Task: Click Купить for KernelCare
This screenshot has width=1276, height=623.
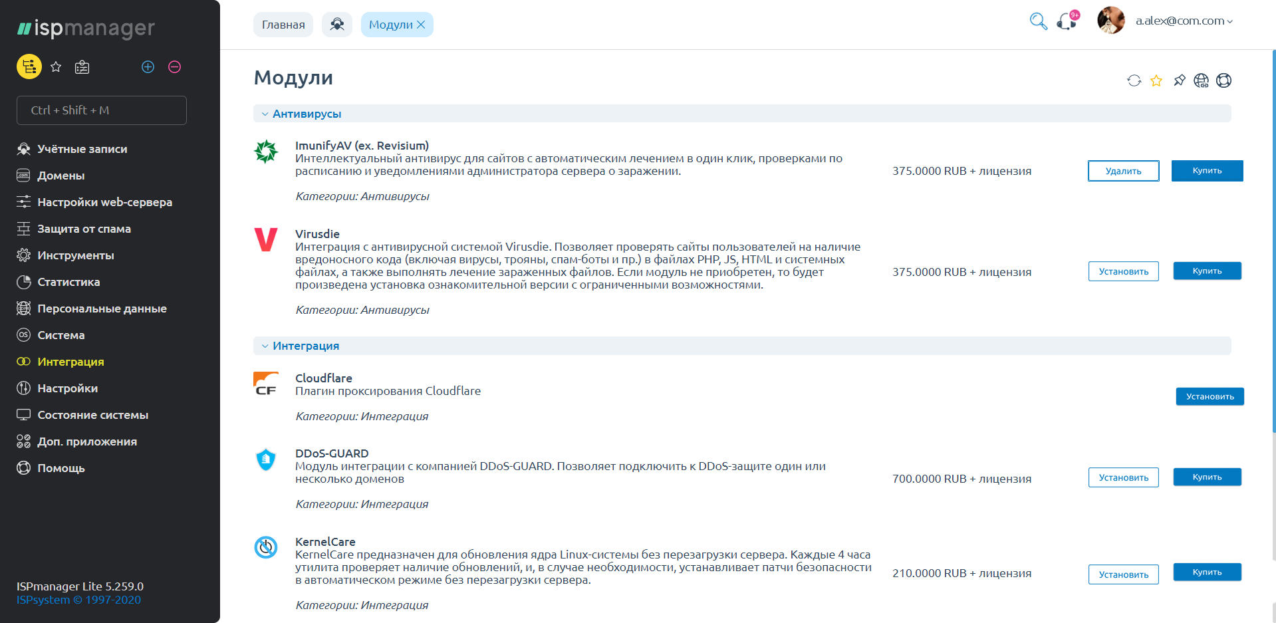Action: coord(1208,572)
